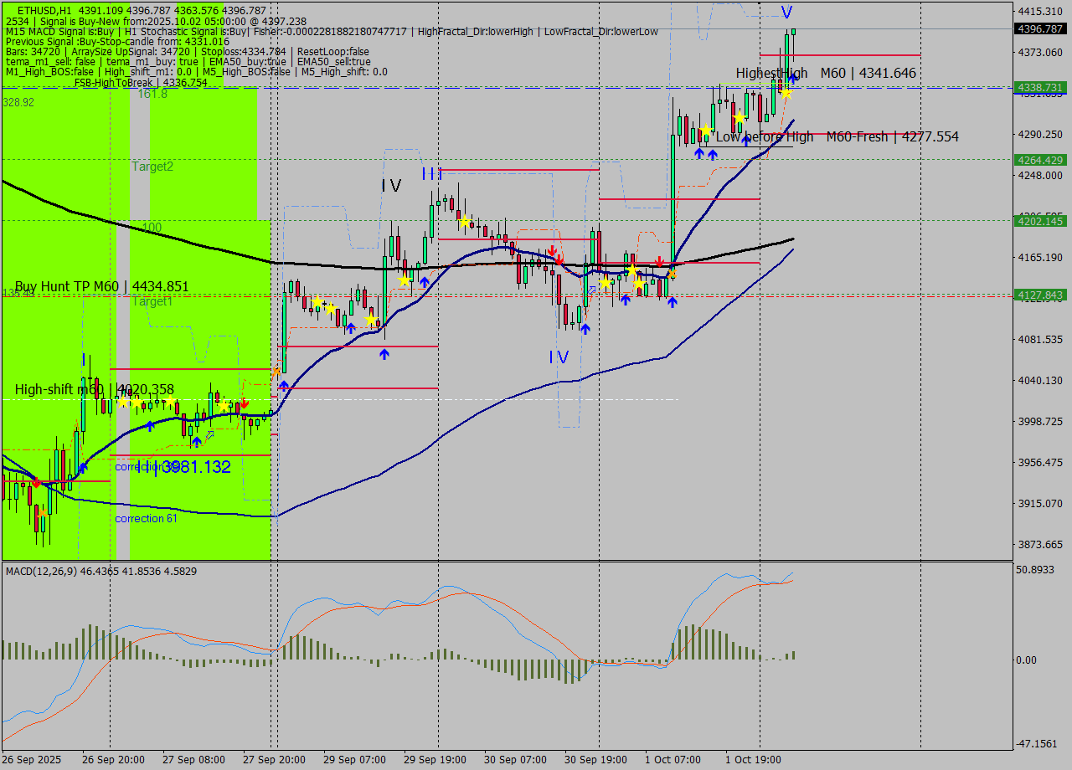Click the current price tag 4396.787
This screenshot has height=770, width=1072.
click(x=1039, y=29)
